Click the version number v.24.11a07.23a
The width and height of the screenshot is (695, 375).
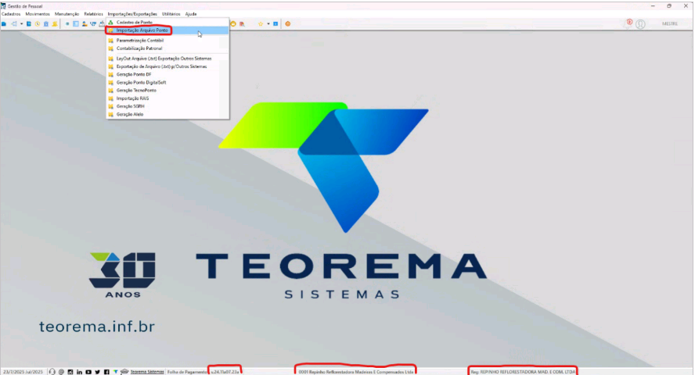coord(225,372)
